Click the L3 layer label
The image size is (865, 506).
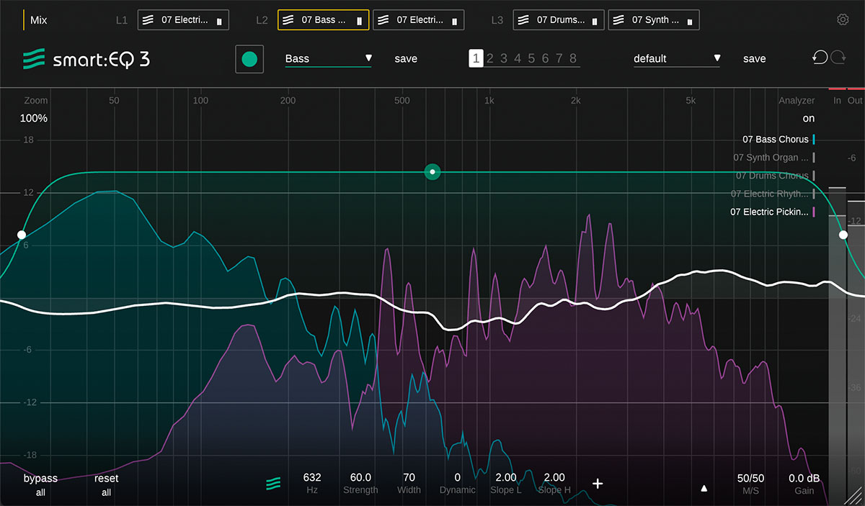(497, 20)
